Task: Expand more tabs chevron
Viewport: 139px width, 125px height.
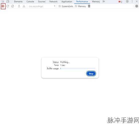Action: [x=104, y=1]
